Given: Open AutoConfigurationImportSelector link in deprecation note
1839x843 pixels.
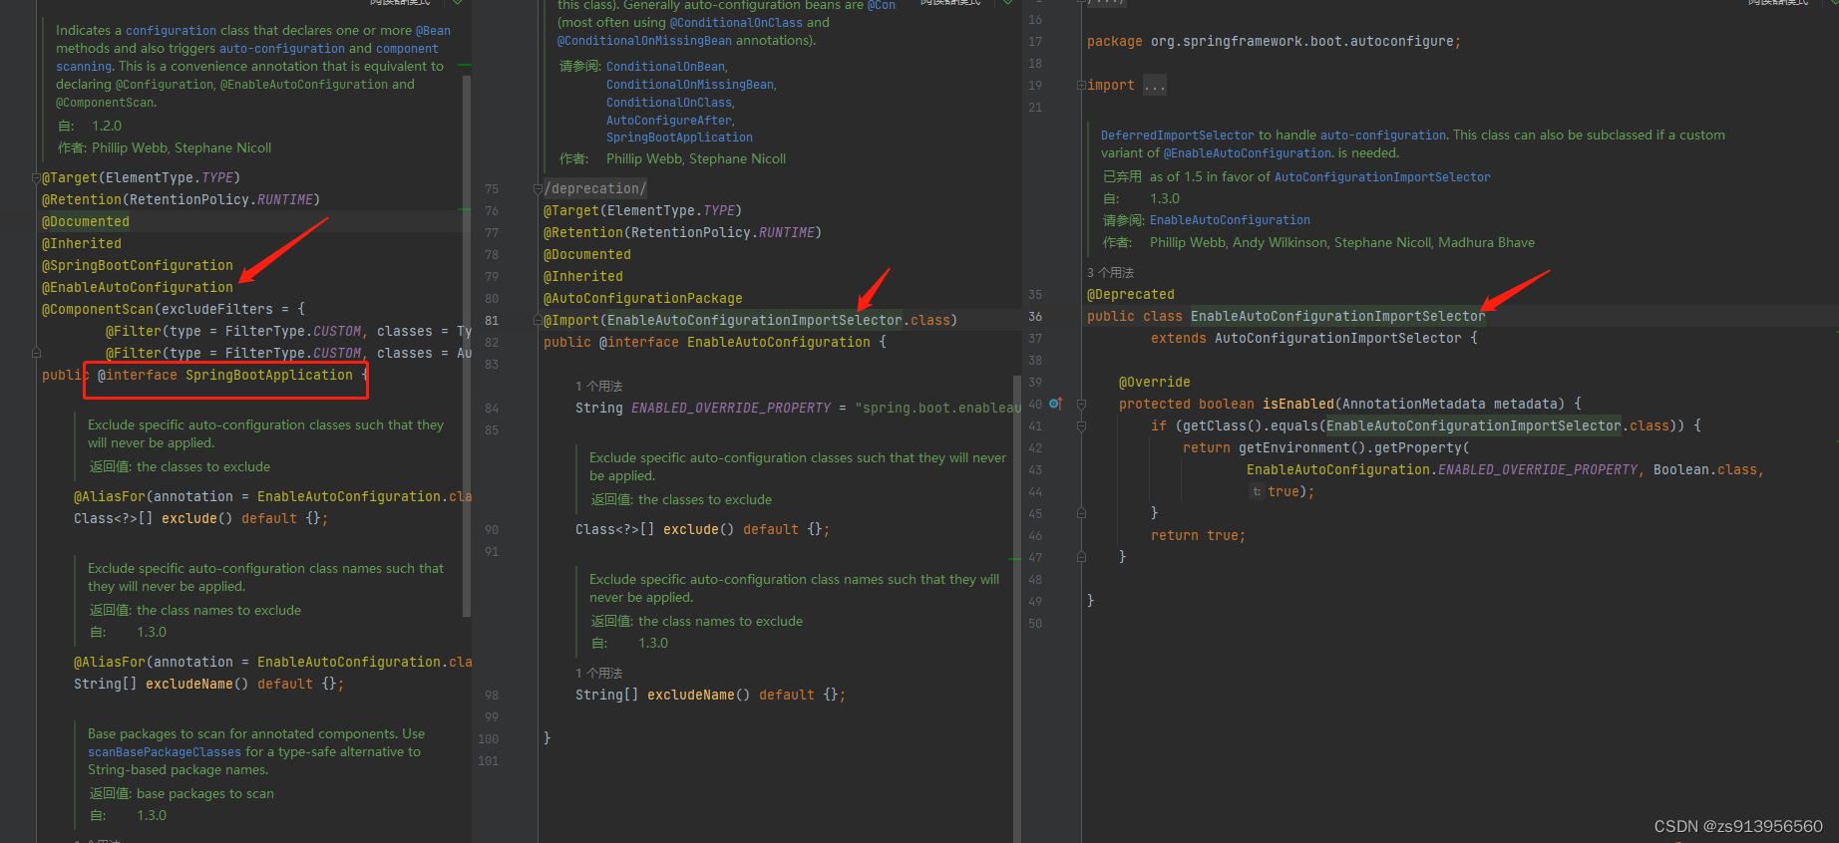Looking at the screenshot, I should click(1382, 177).
